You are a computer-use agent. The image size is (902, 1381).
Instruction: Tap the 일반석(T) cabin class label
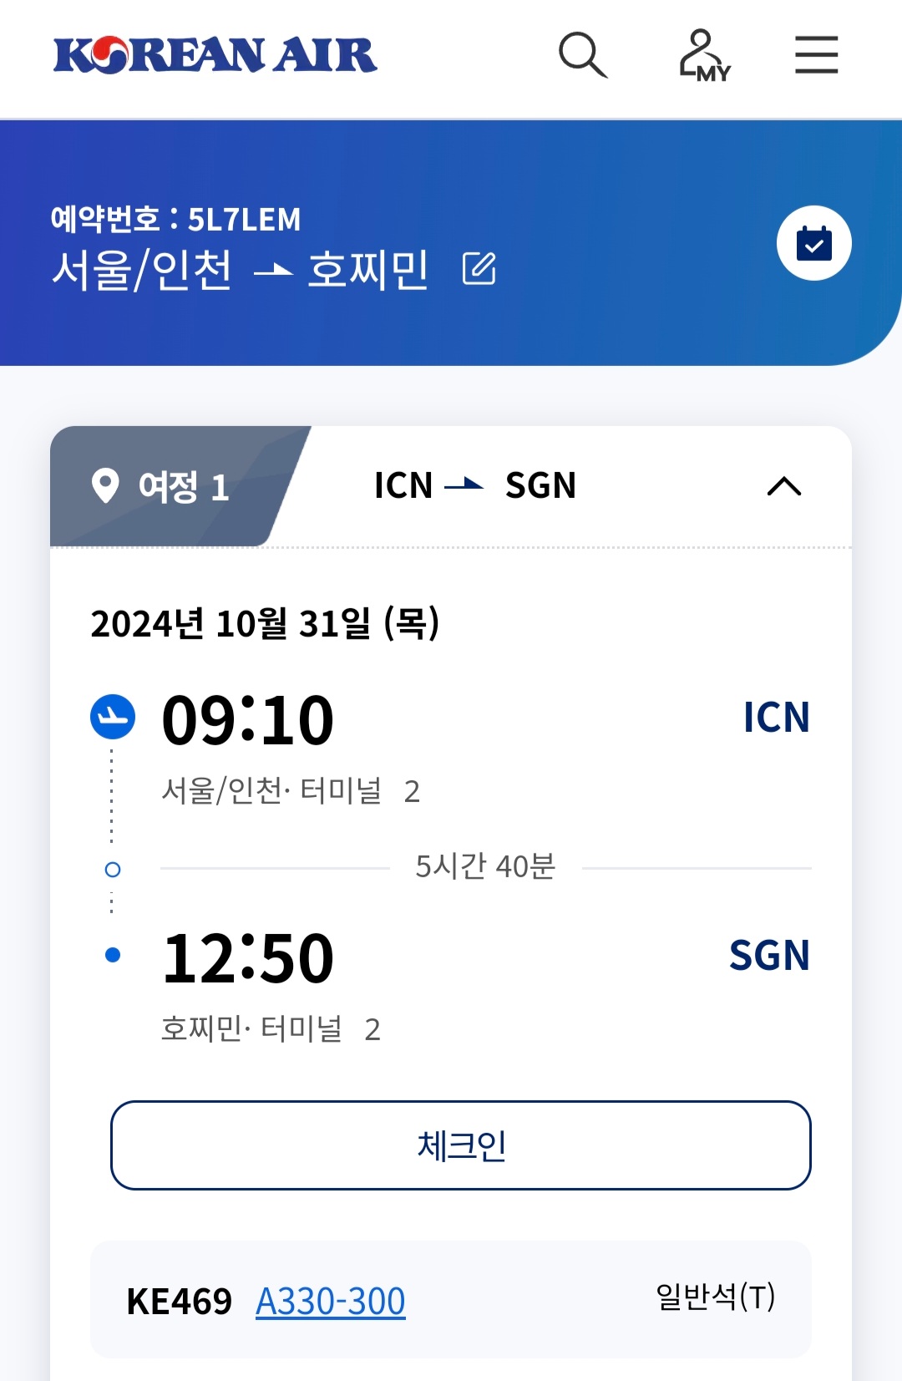pyautogui.click(x=716, y=1297)
